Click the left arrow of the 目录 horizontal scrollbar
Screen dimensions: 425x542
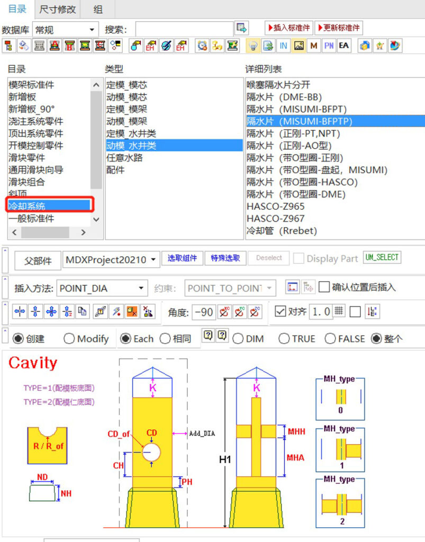pyautogui.click(x=14, y=233)
